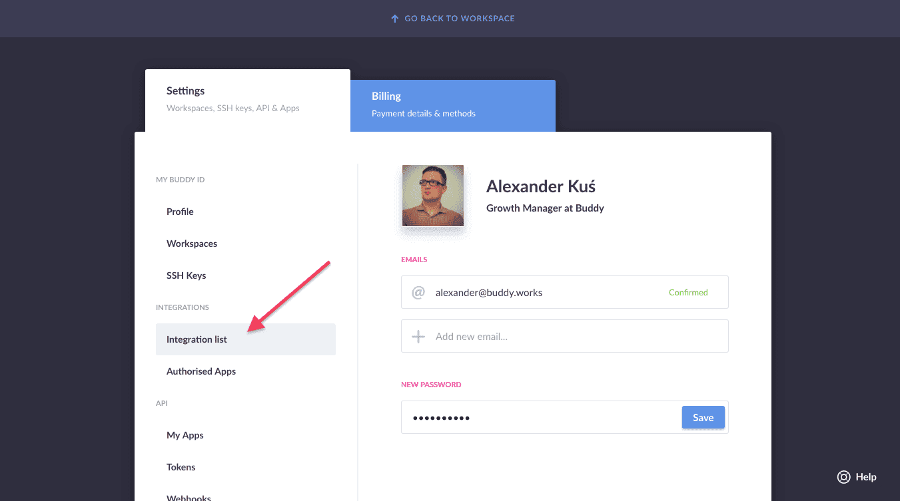Focus the Add new email field
The height and width of the screenshot is (501, 900).
coord(565,336)
